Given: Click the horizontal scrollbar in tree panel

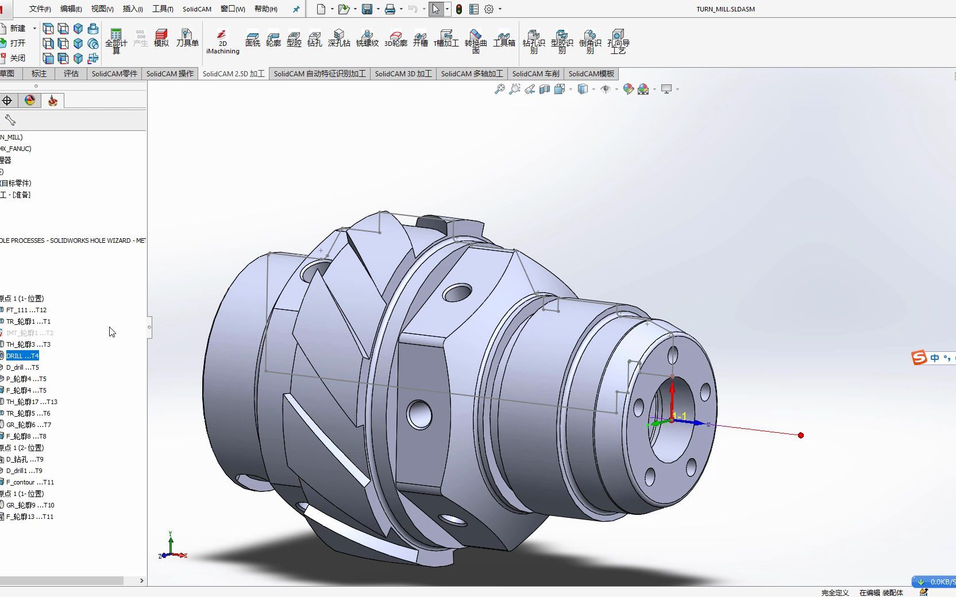Looking at the screenshot, I should pyautogui.click(x=61, y=580).
